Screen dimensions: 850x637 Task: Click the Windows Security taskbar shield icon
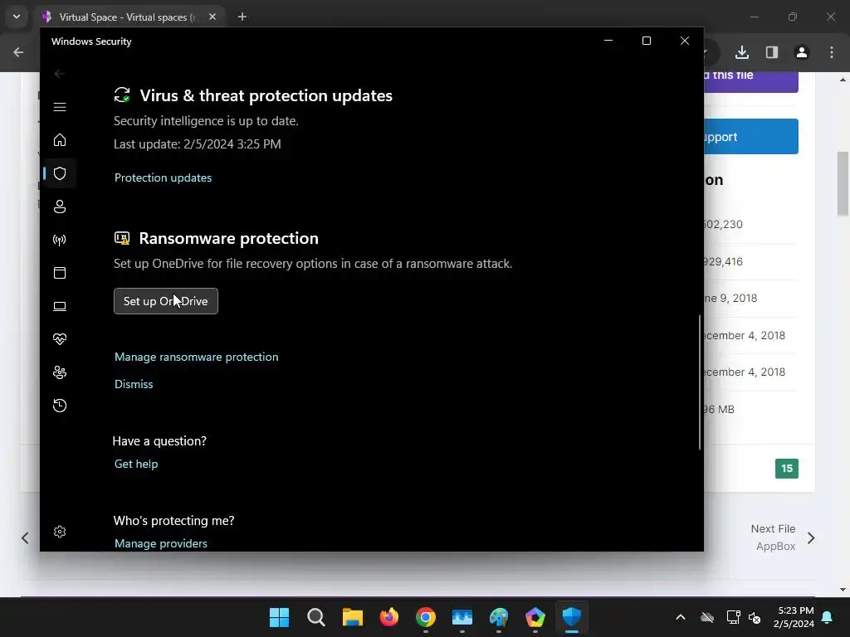tap(572, 617)
